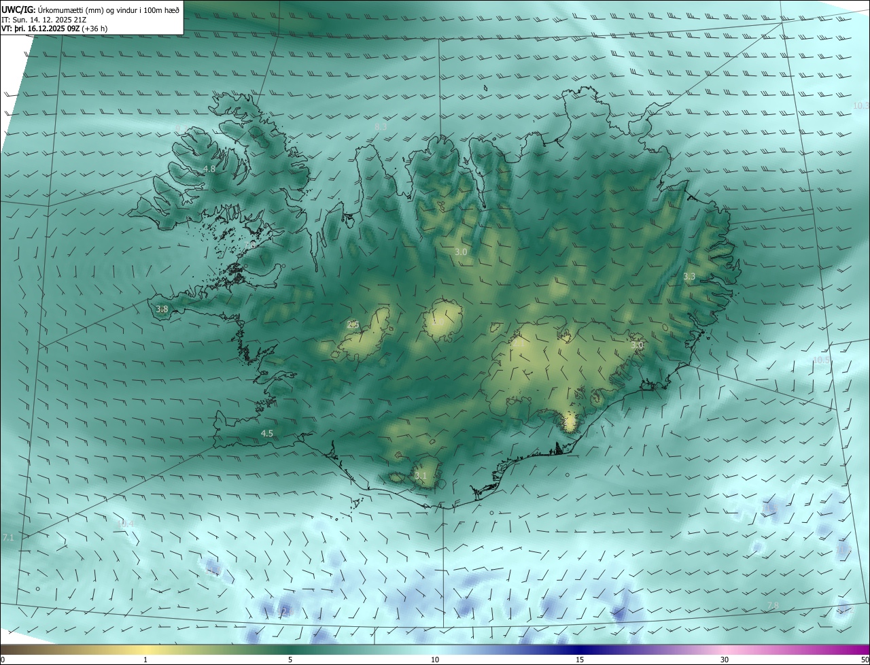Click the 10.3 value at the northeast edge
The width and height of the screenshot is (870, 665).
click(x=860, y=105)
